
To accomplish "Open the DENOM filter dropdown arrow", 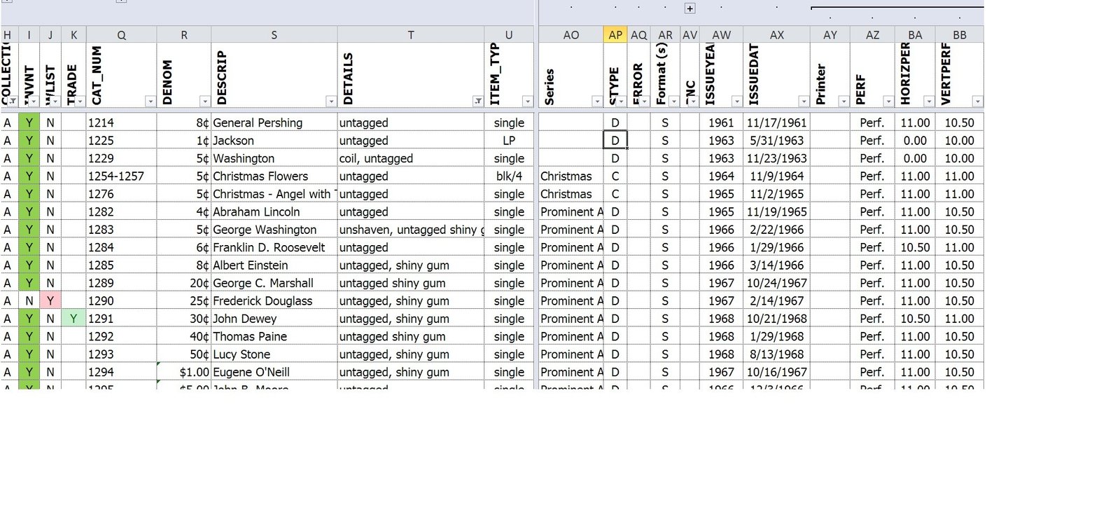I will [x=204, y=102].
